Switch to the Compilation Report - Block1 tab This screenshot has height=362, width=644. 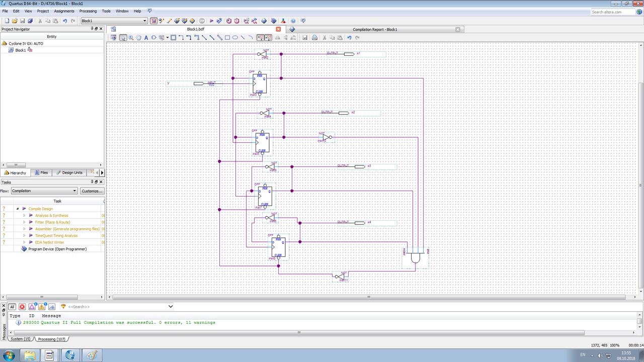(x=374, y=29)
